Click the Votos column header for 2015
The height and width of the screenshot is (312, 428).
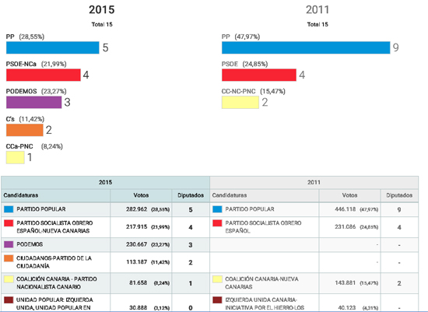tap(141, 195)
